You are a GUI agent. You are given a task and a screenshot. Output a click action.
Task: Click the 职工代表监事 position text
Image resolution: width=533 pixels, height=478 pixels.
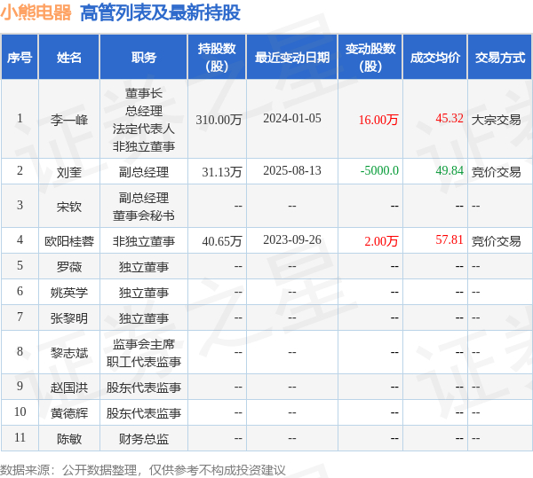144,362
